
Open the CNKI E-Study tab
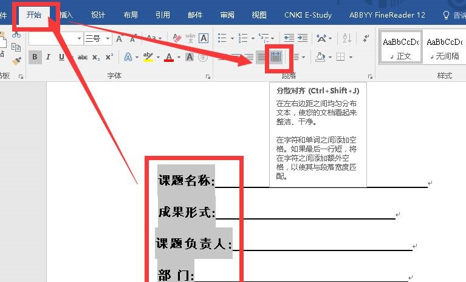(308, 15)
